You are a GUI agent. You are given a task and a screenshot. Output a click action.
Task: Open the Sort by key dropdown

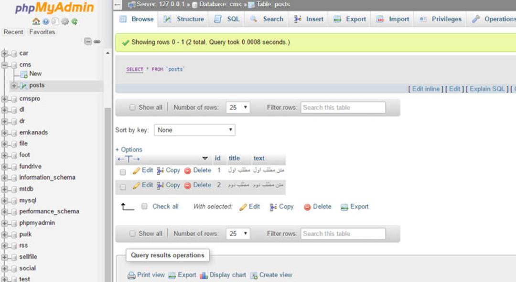coord(194,130)
